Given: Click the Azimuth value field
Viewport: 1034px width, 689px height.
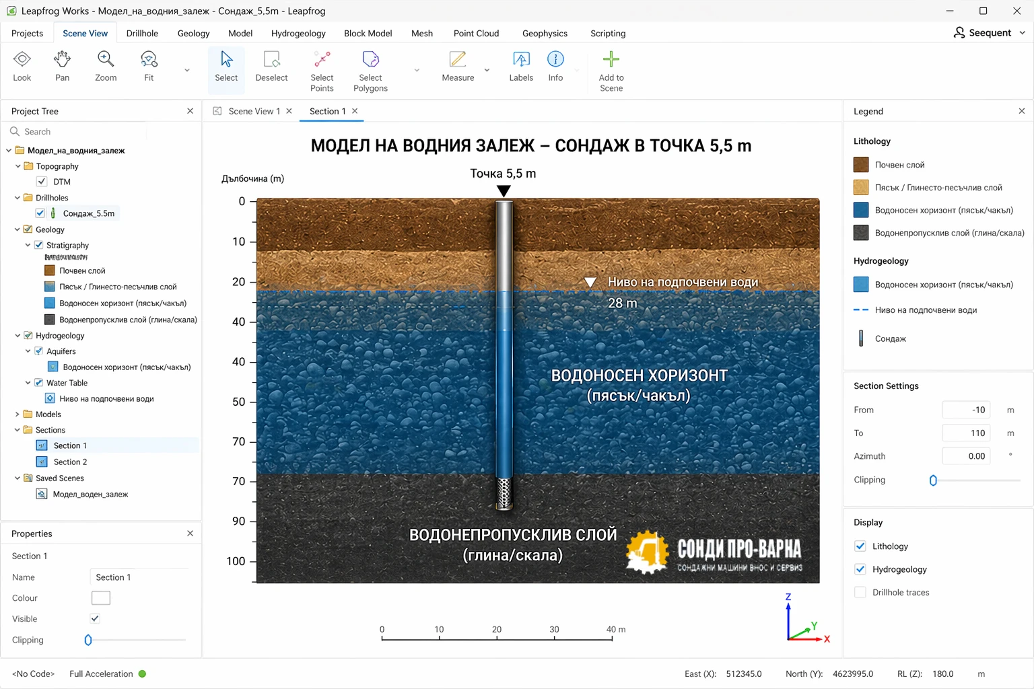Looking at the screenshot, I should point(966,456).
